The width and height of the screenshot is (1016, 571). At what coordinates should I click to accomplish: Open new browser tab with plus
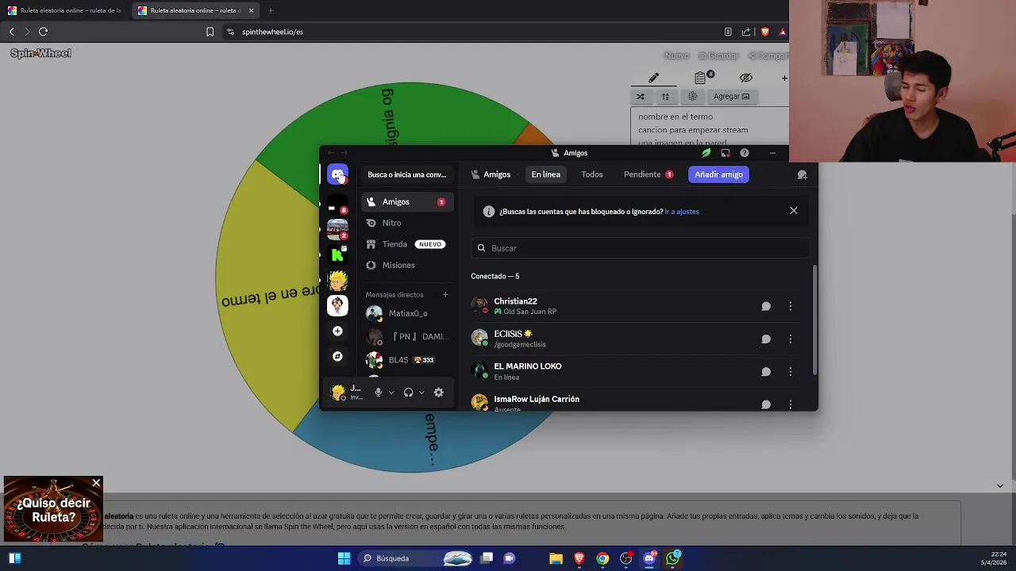point(270,10)
